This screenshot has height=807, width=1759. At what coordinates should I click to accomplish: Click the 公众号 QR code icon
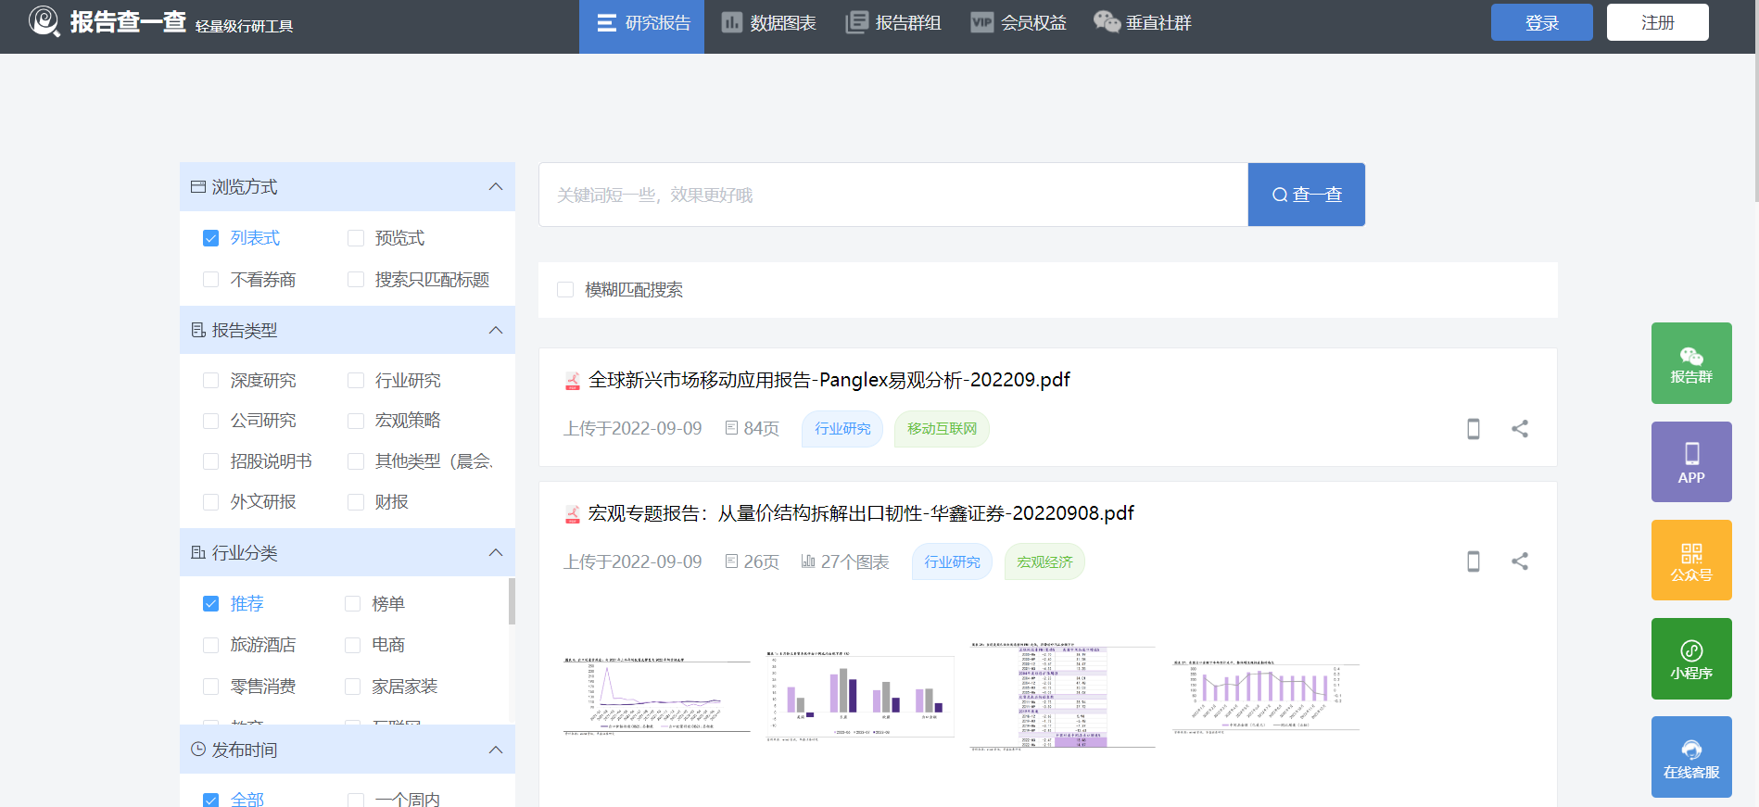(1690, 561)
